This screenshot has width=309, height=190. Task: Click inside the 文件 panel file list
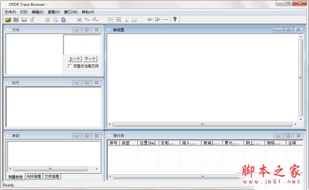(35, 54)
